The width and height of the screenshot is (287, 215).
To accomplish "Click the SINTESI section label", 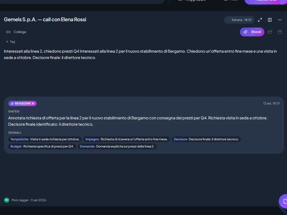I will click(14, 112).
